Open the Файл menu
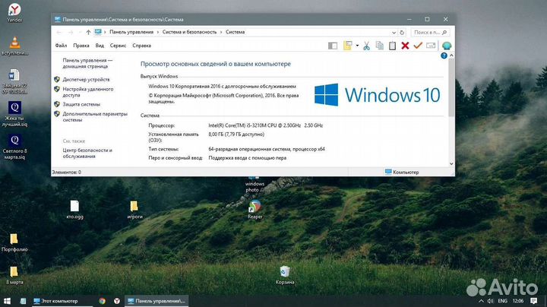The height and width of the screenshot is (307, 547). tap(61, 46)
